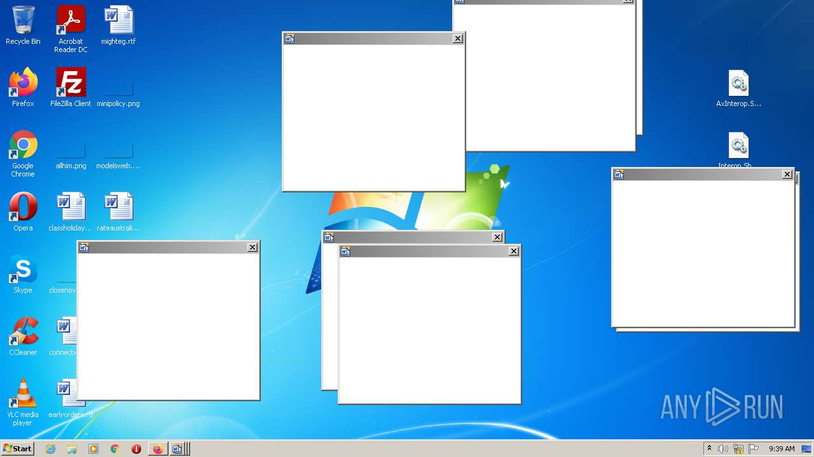The height and width of the screenshot is (457, 814).
Task: Launch CCleaner from the desktop
Action: 23,336
